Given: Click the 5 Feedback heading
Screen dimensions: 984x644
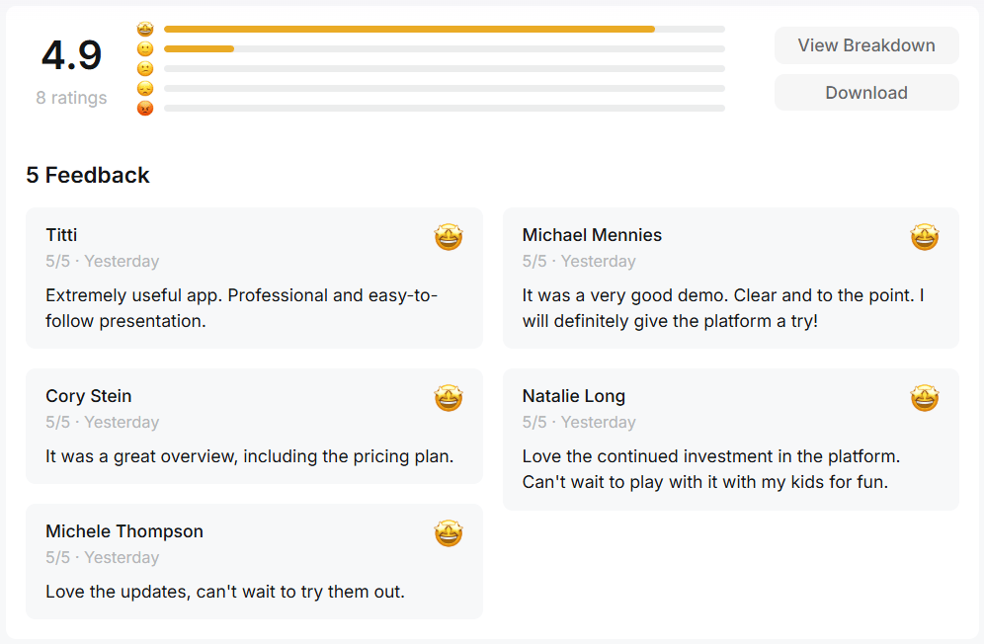Looking at the screenshot, I should (88, 175).
